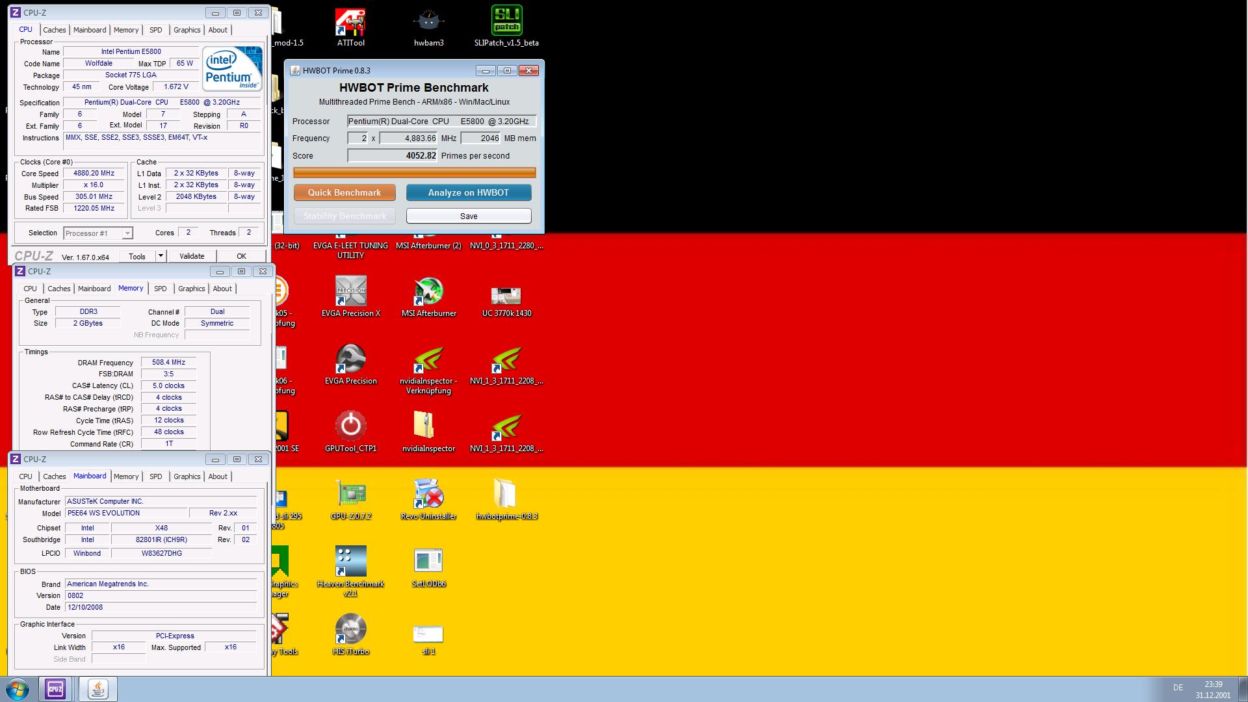Click the Southbridge value 82801IR (ICH9R)

click(161, 539)
